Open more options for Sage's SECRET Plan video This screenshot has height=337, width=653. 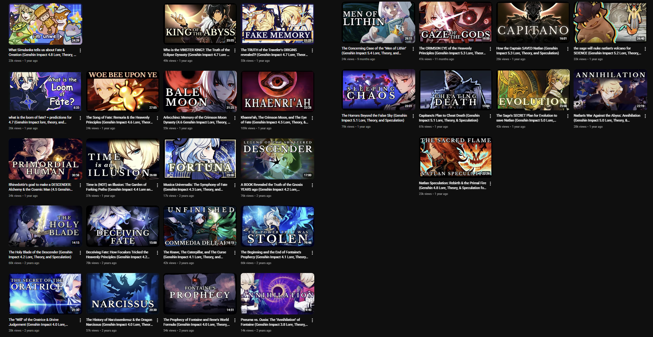pos(568,116)
